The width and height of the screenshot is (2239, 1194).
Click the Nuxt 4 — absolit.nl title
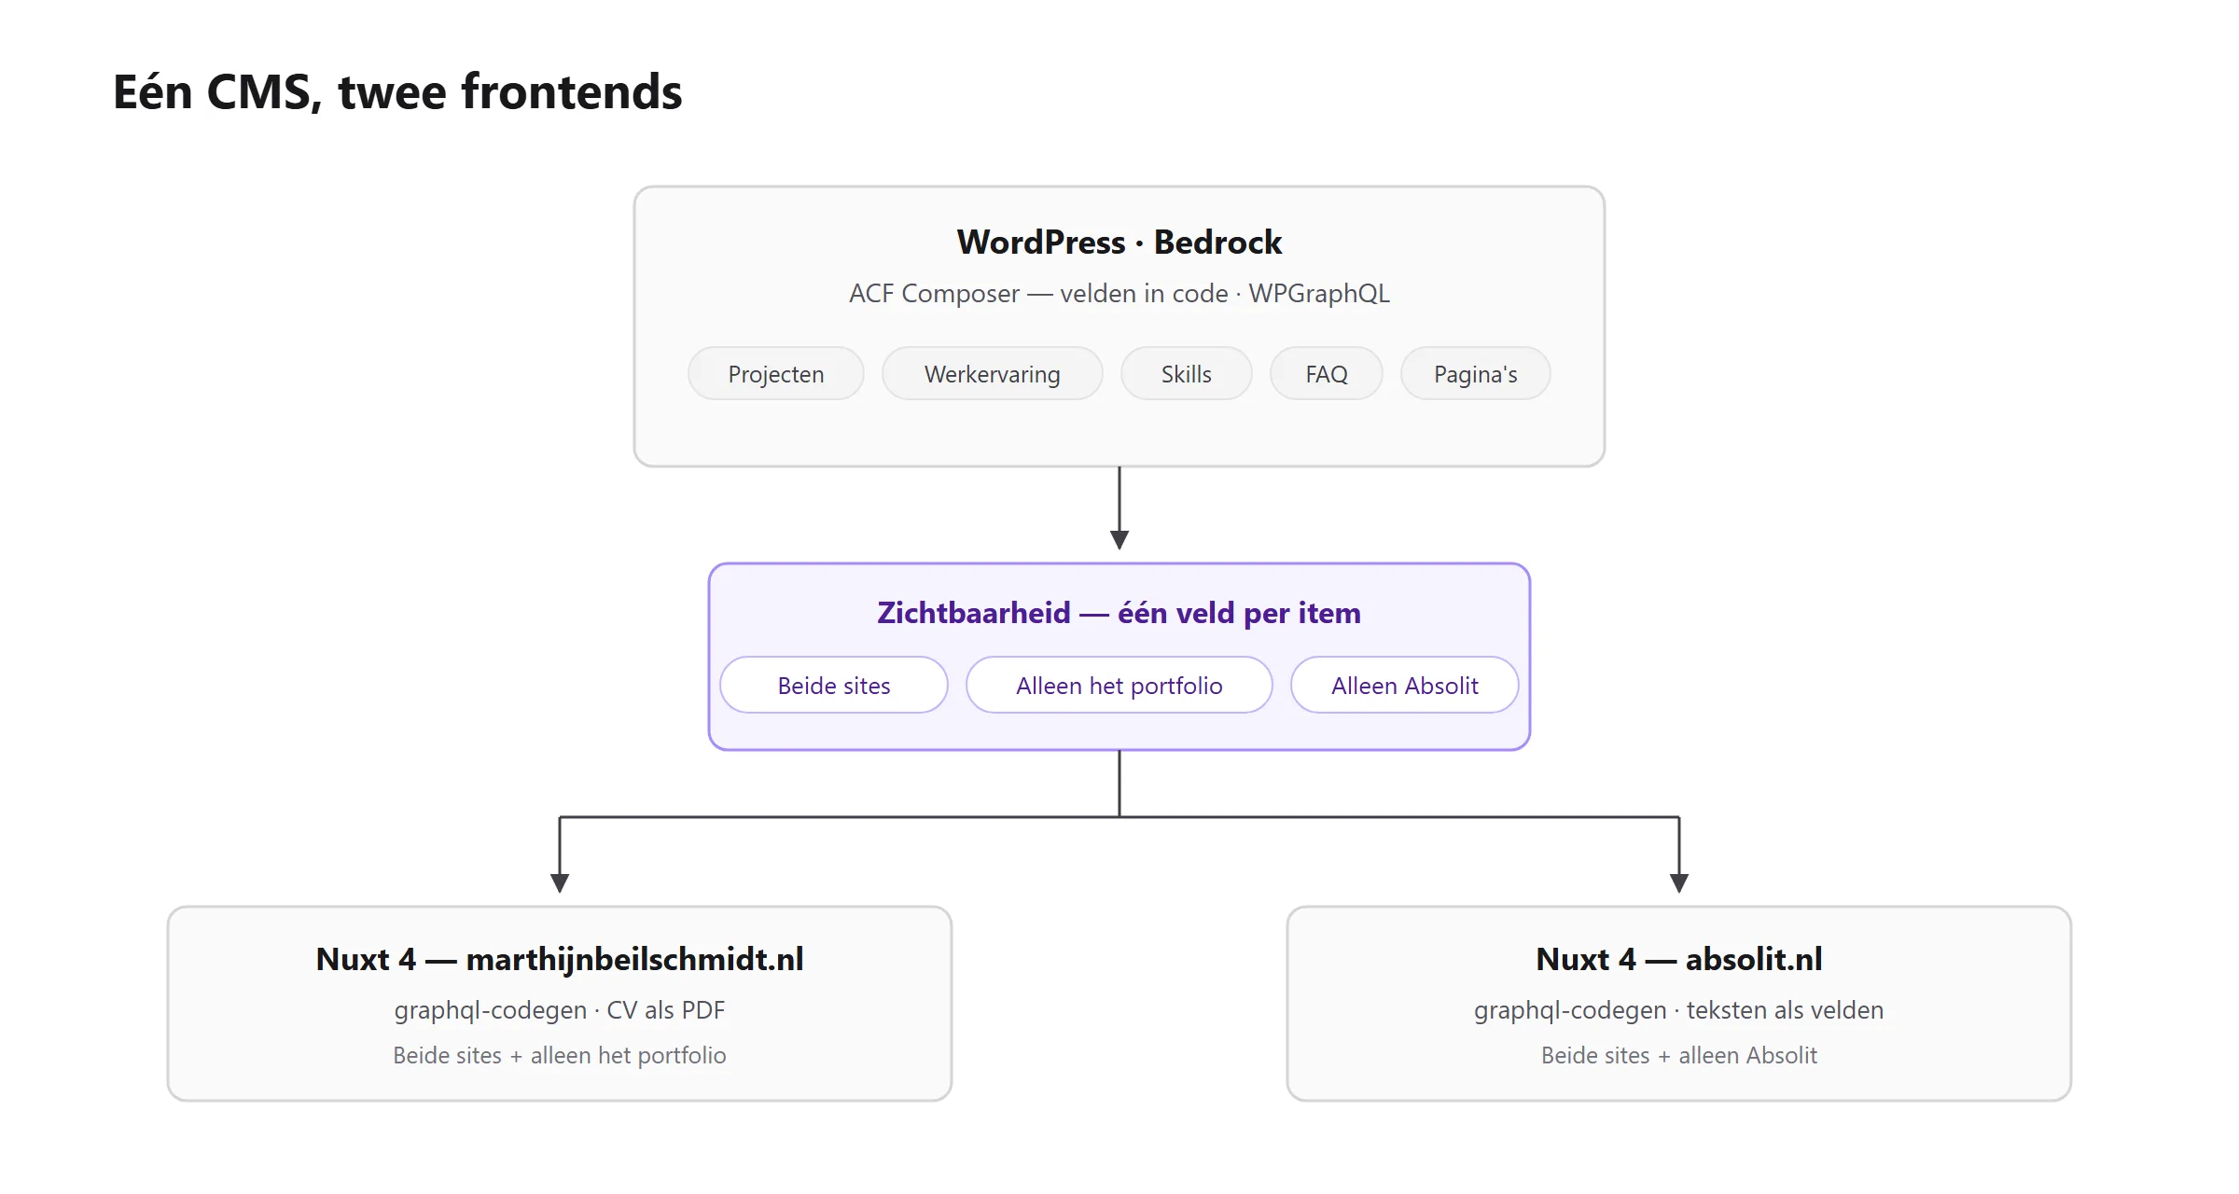1678,959
